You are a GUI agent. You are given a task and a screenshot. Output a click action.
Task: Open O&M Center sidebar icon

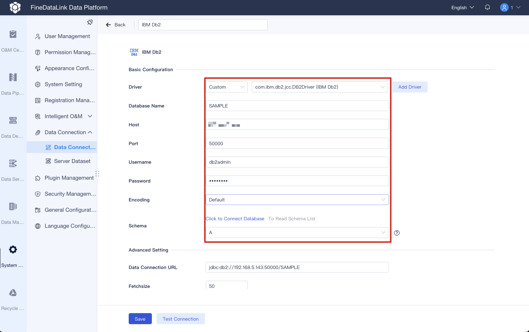(13, 34)
